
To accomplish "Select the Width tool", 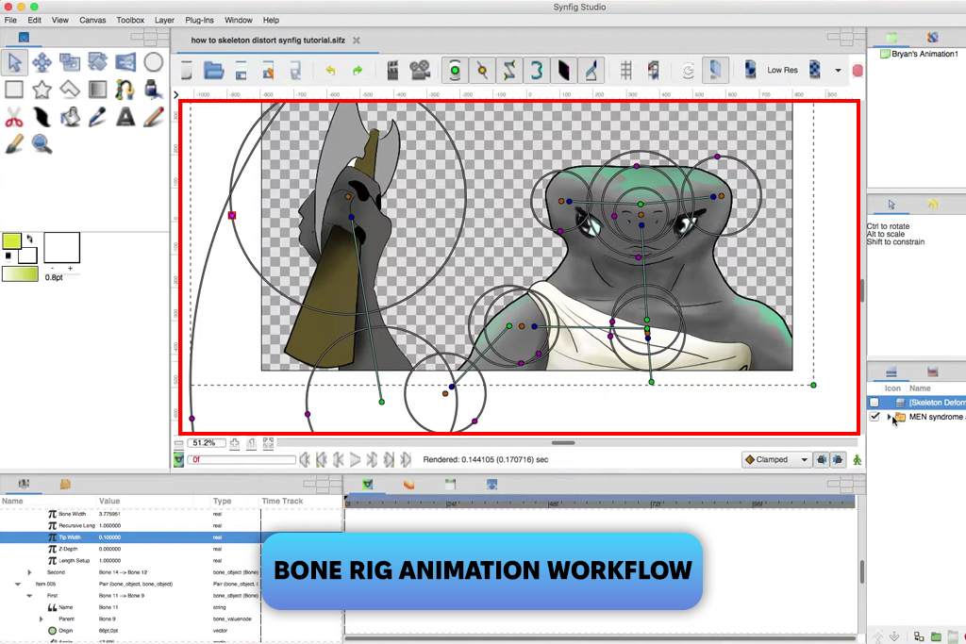I will click(x=42, y=117).
